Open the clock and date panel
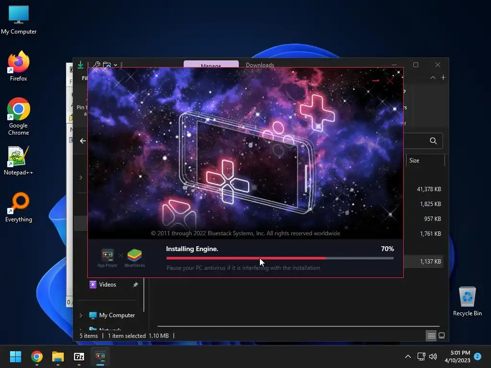Image resolution: width=491 pixels, height=368 pixels. pos(457,356)
